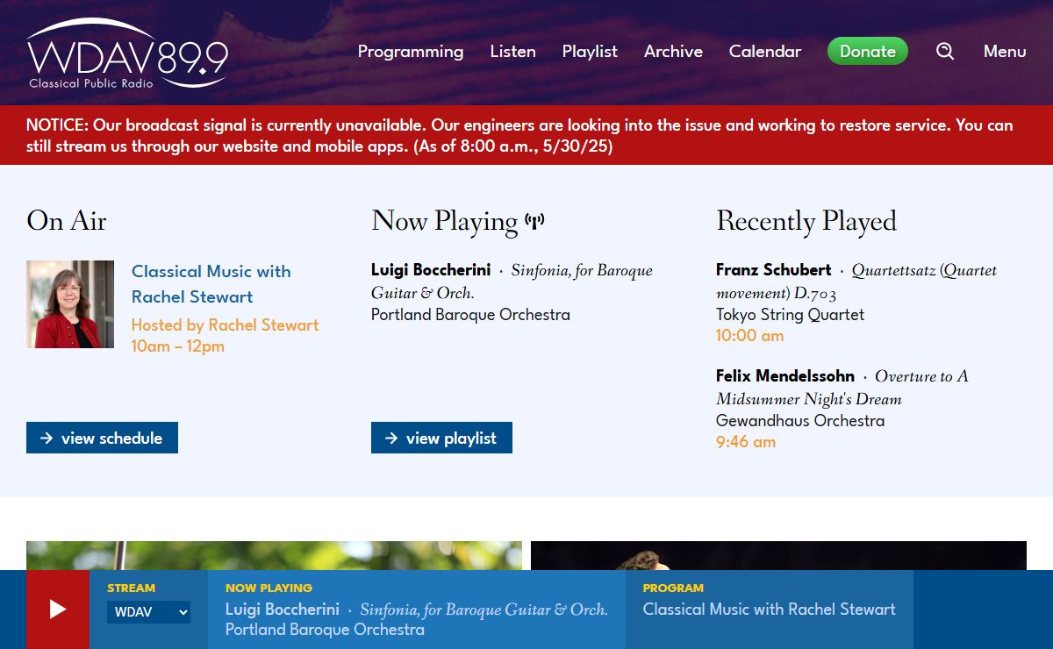1053x649 pixels.
Task: Select Luigi Boccherini in Now Playing section
Action: tap(431, 270)
